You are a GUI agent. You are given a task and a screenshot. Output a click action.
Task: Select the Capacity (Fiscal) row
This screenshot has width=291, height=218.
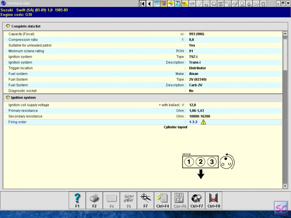coord(143,34)
